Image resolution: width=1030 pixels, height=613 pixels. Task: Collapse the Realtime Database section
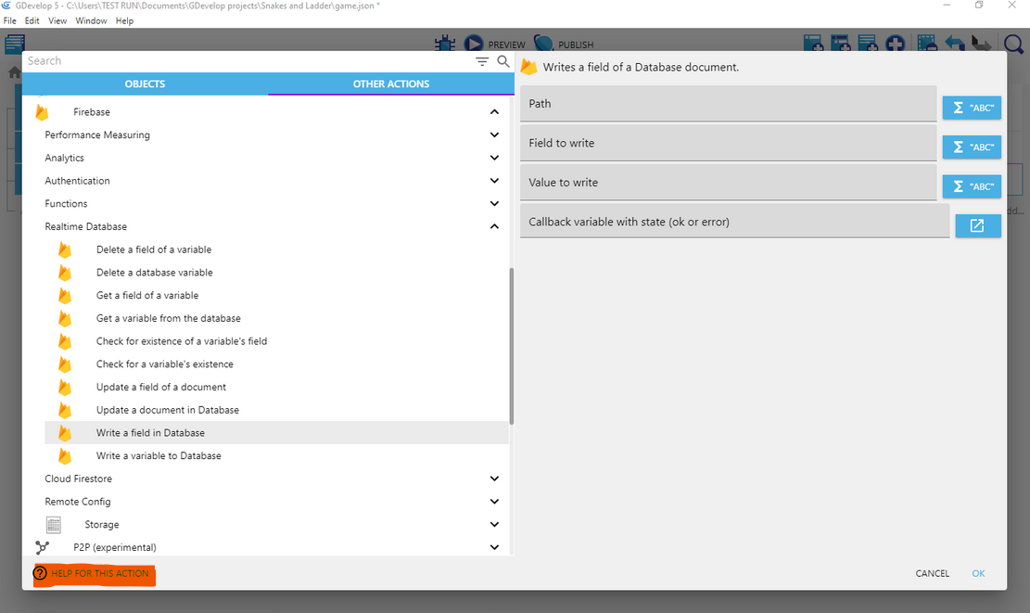tap(495, 226)
